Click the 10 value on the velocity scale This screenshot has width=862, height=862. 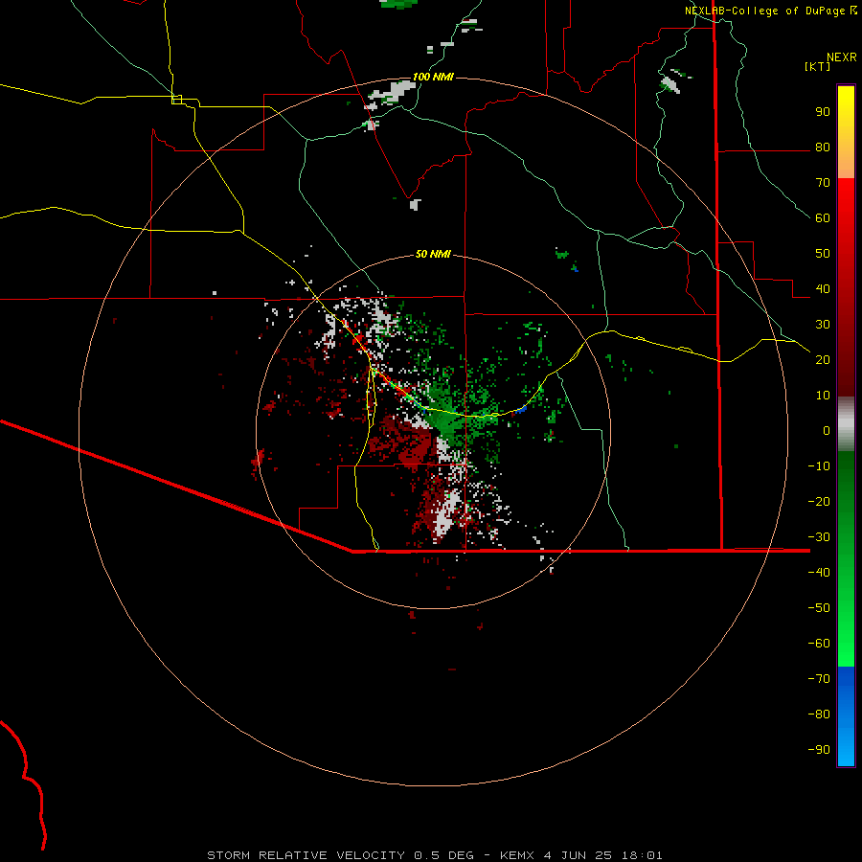tap(823, 396)
